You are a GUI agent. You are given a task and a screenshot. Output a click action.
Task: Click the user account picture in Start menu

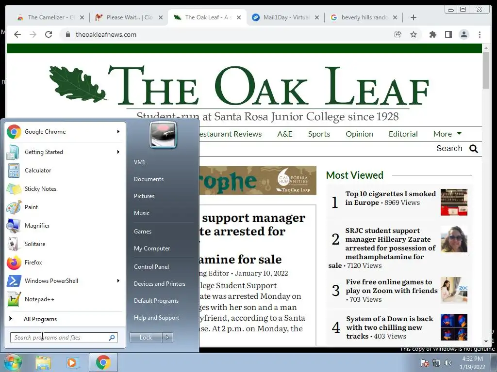[163, 135]
